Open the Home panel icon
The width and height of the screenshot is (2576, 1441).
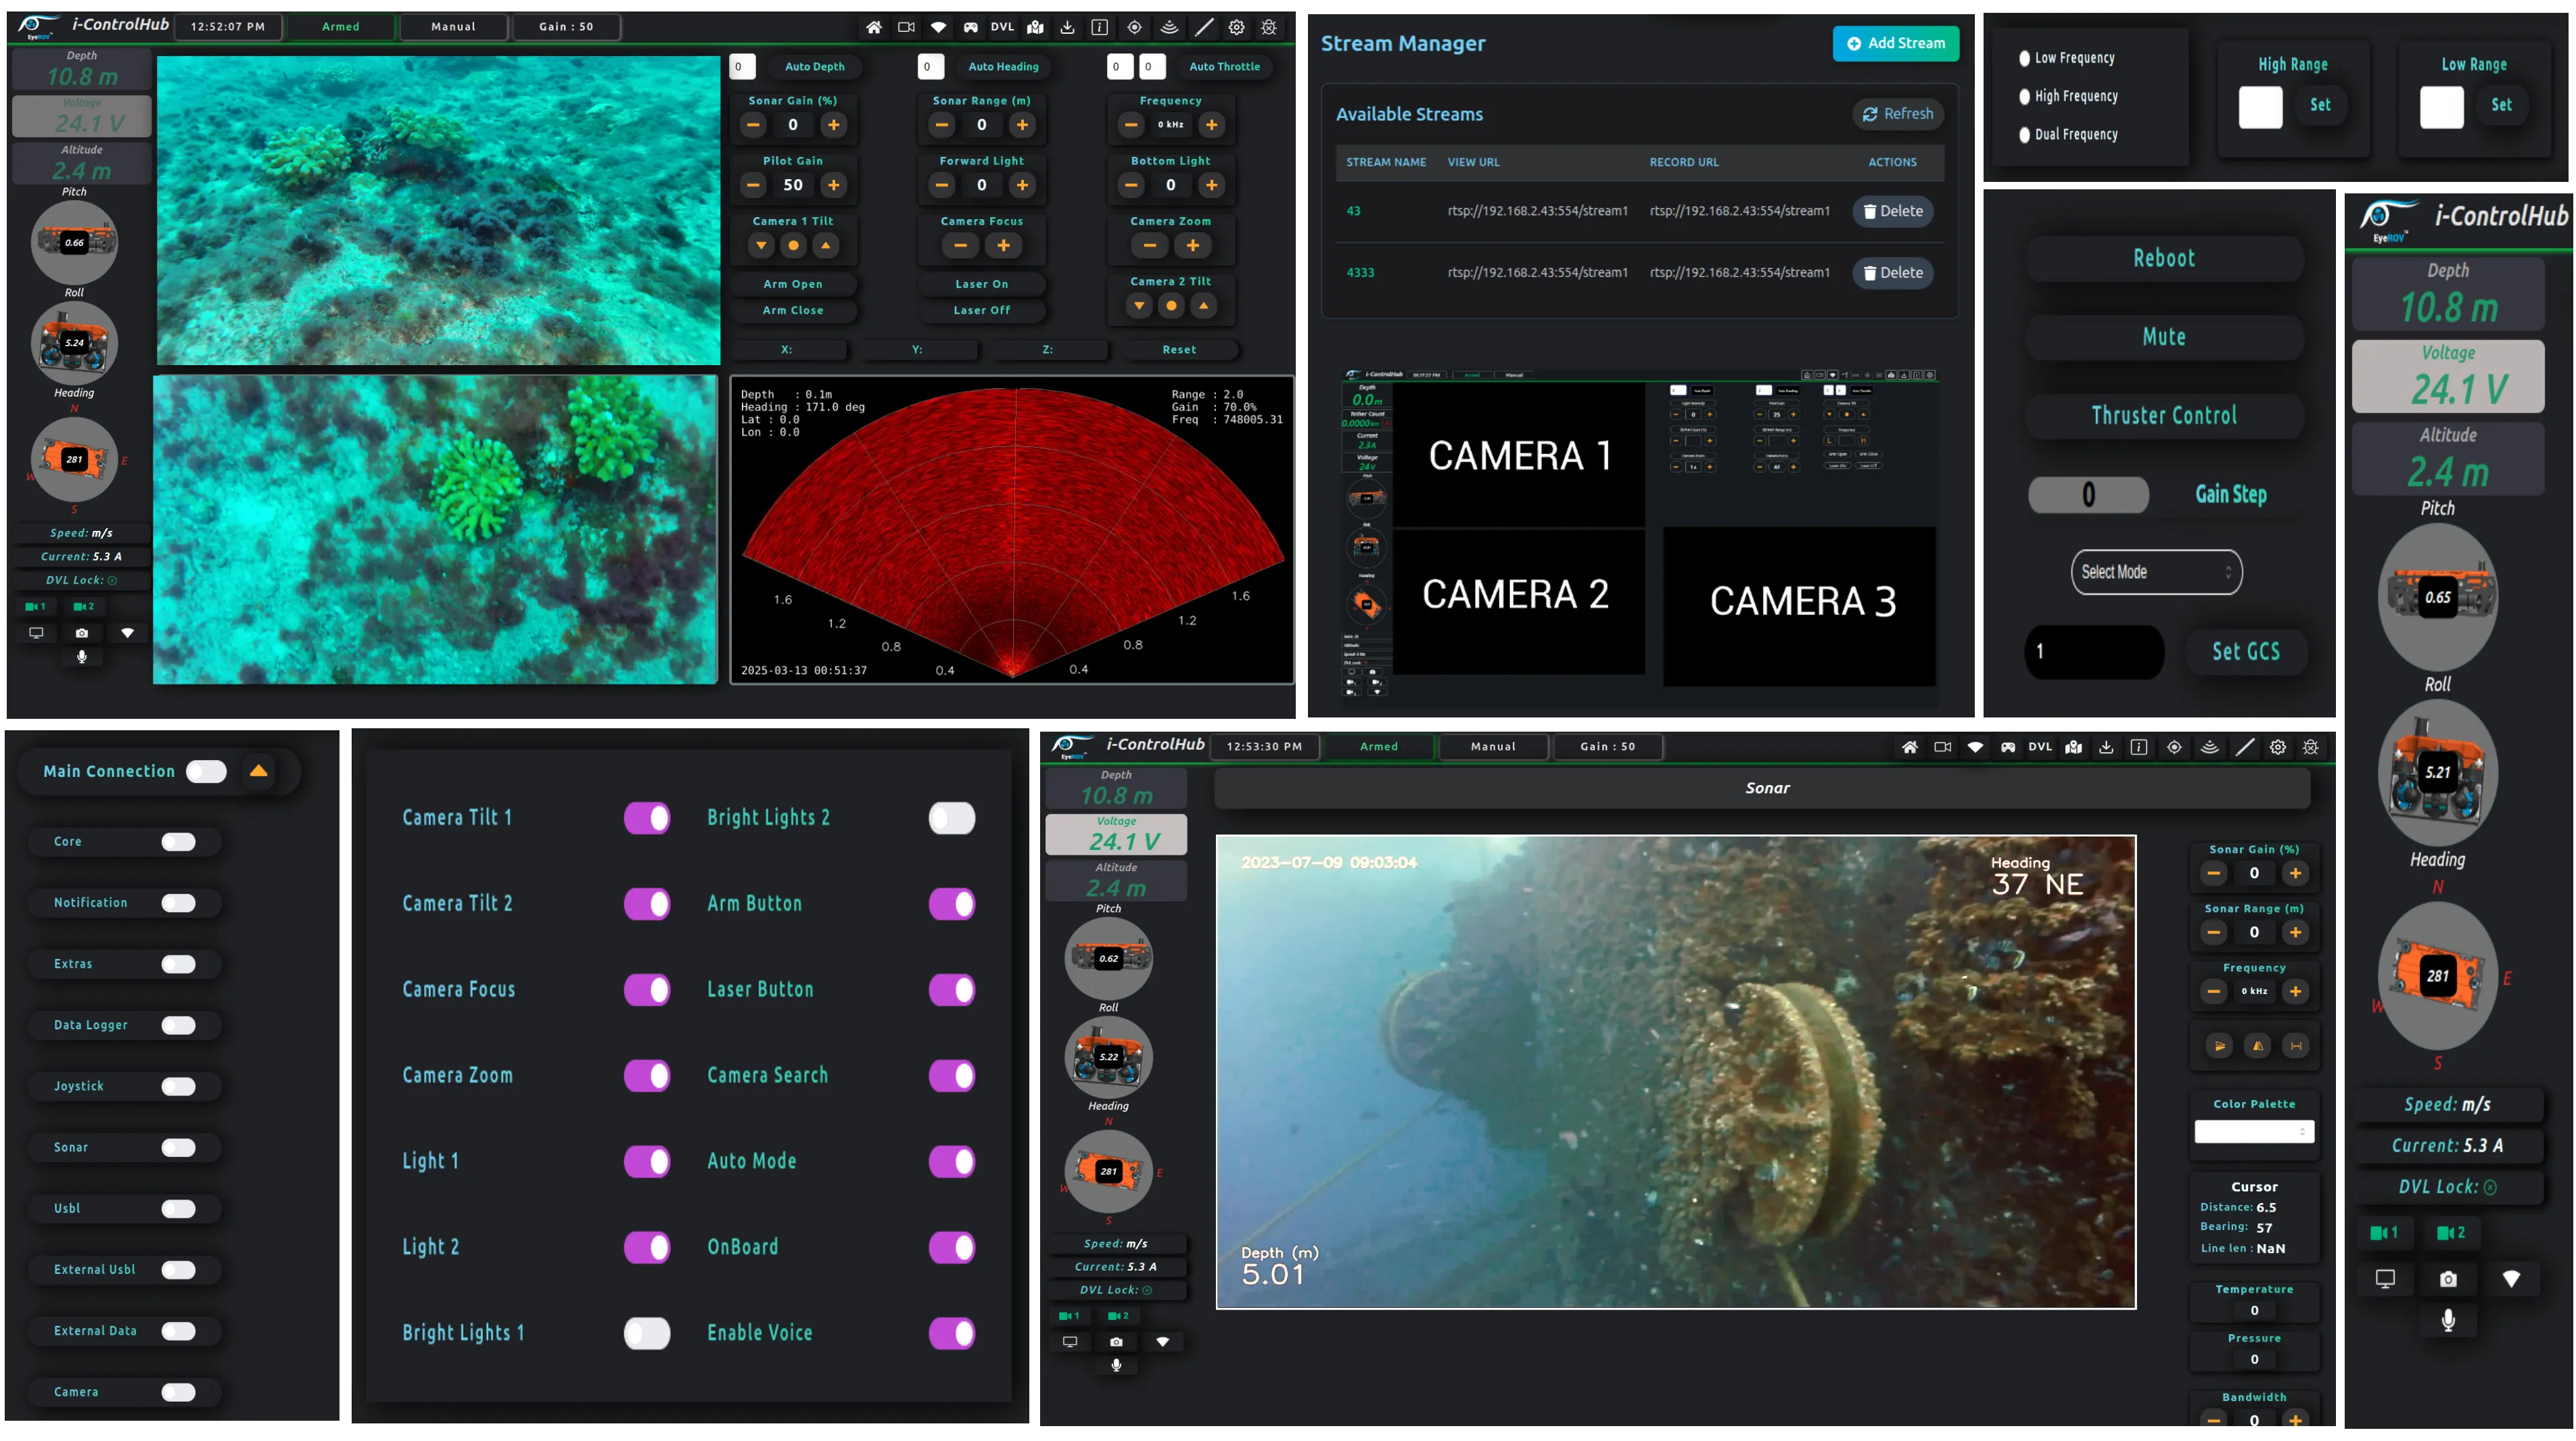[873, 27]
